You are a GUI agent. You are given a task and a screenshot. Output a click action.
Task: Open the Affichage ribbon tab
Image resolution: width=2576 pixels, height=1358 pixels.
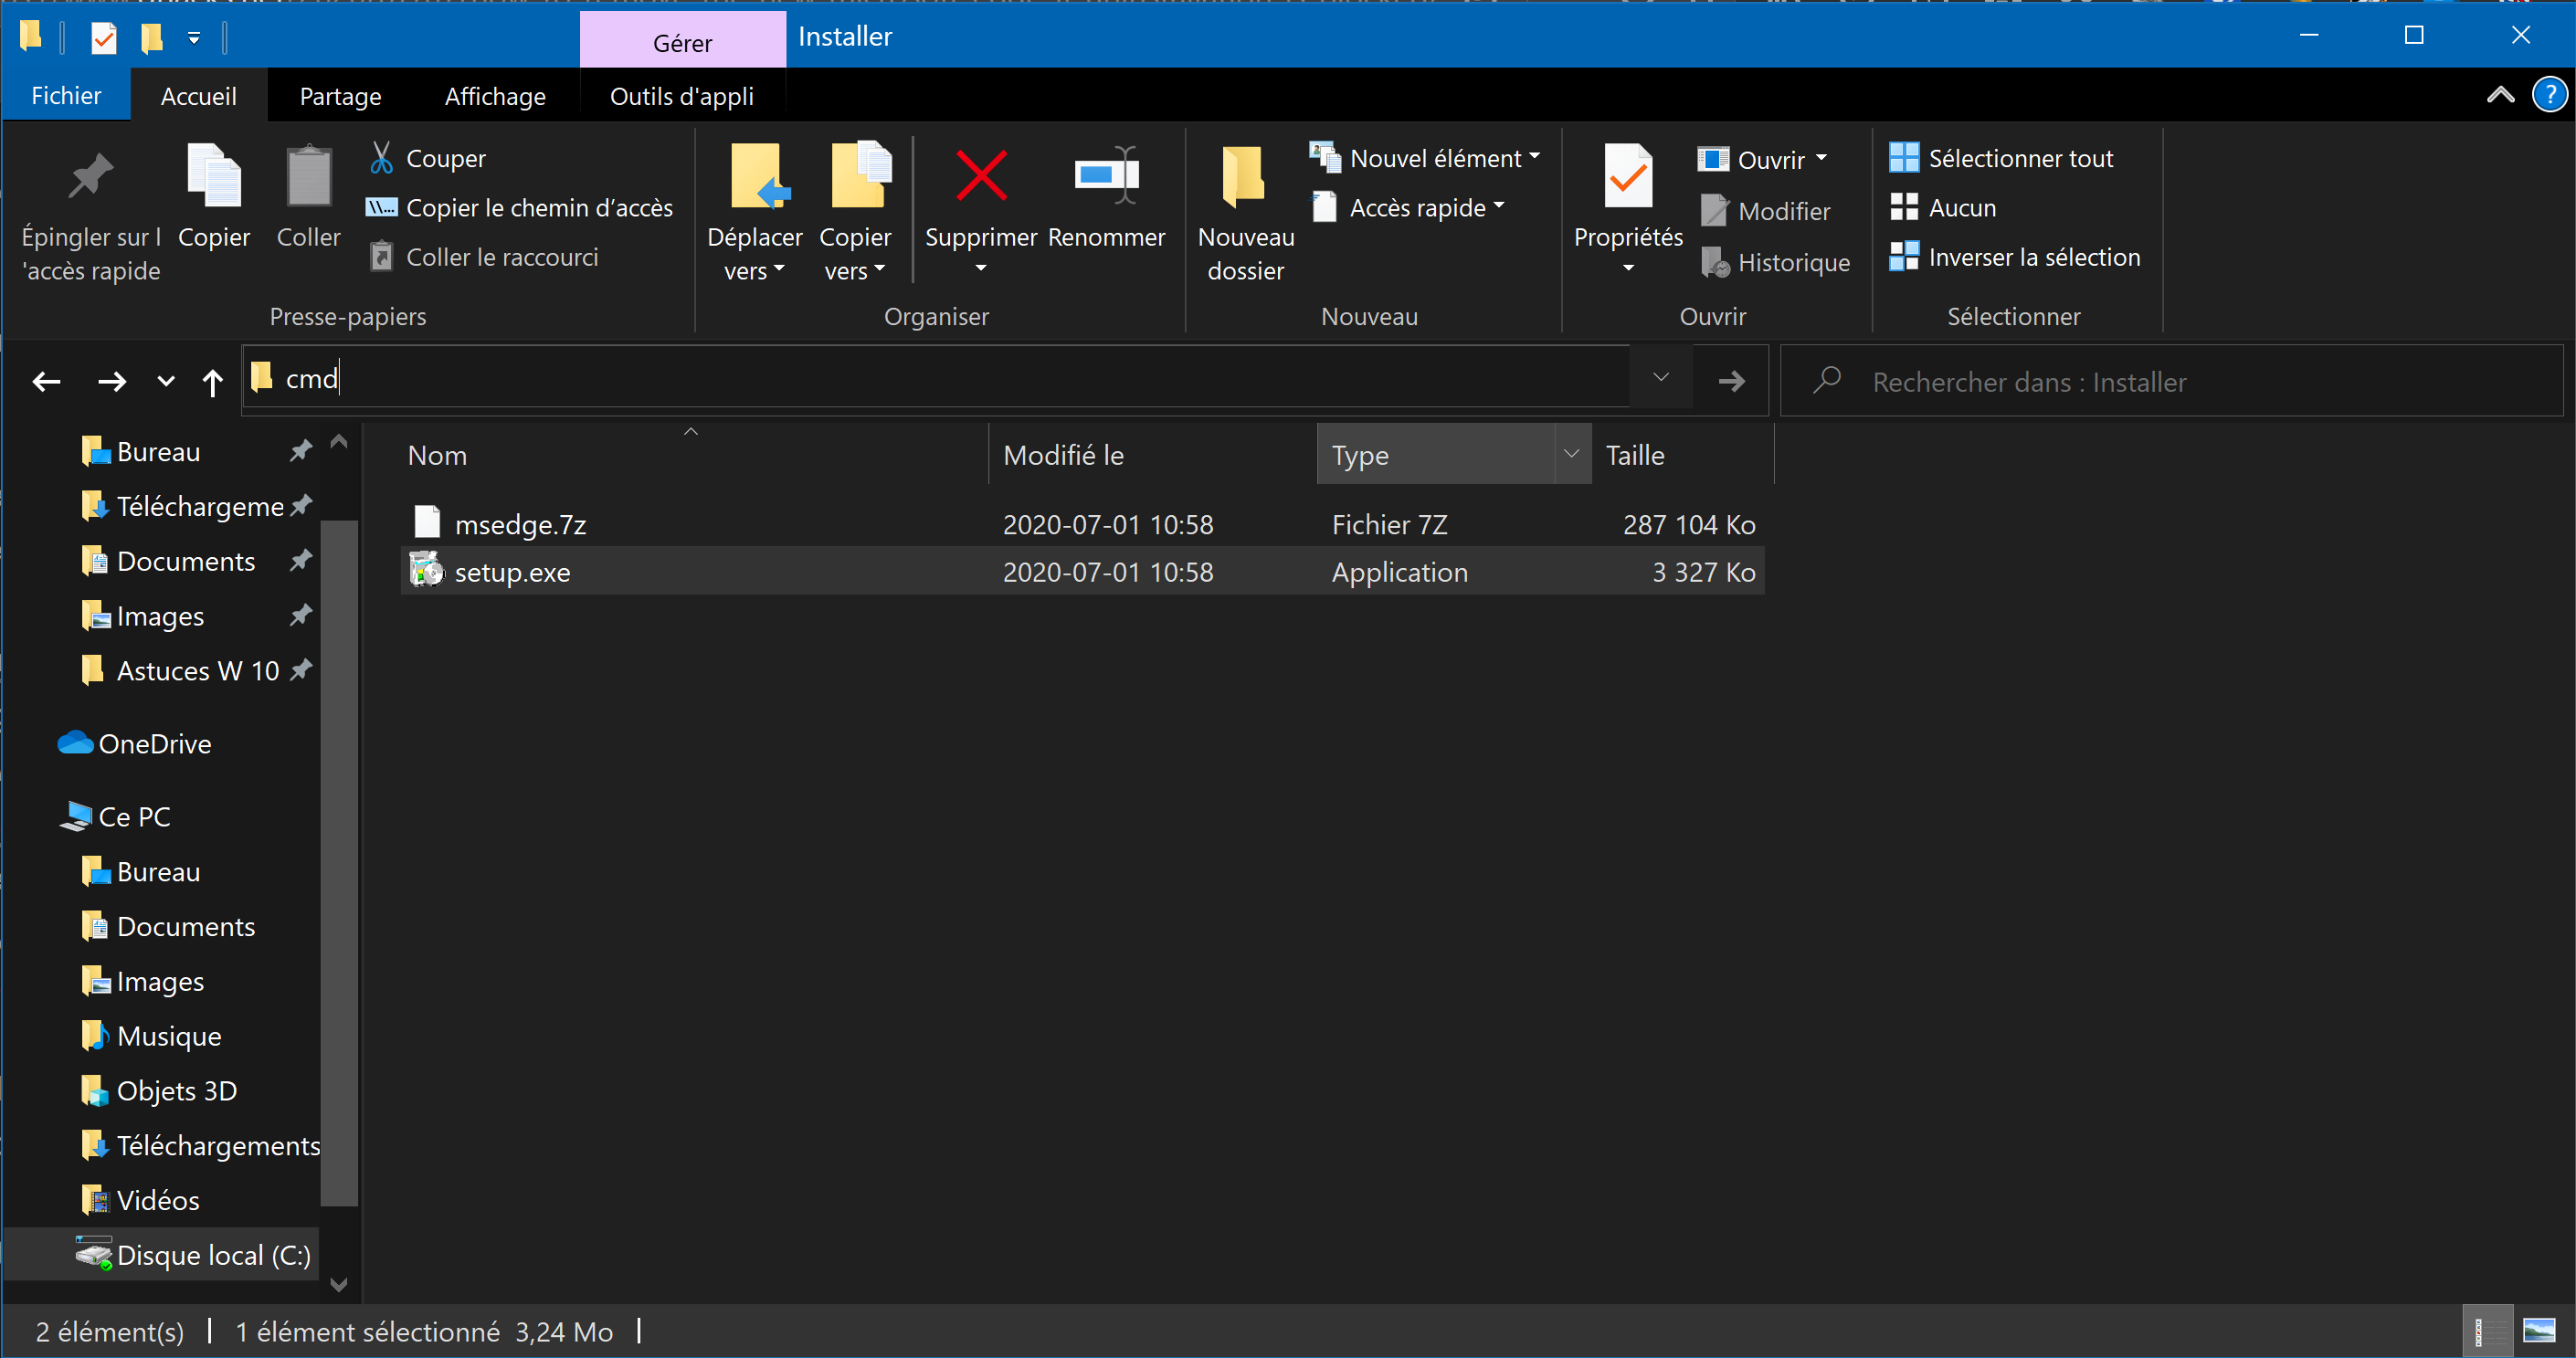tap(495, 96)
